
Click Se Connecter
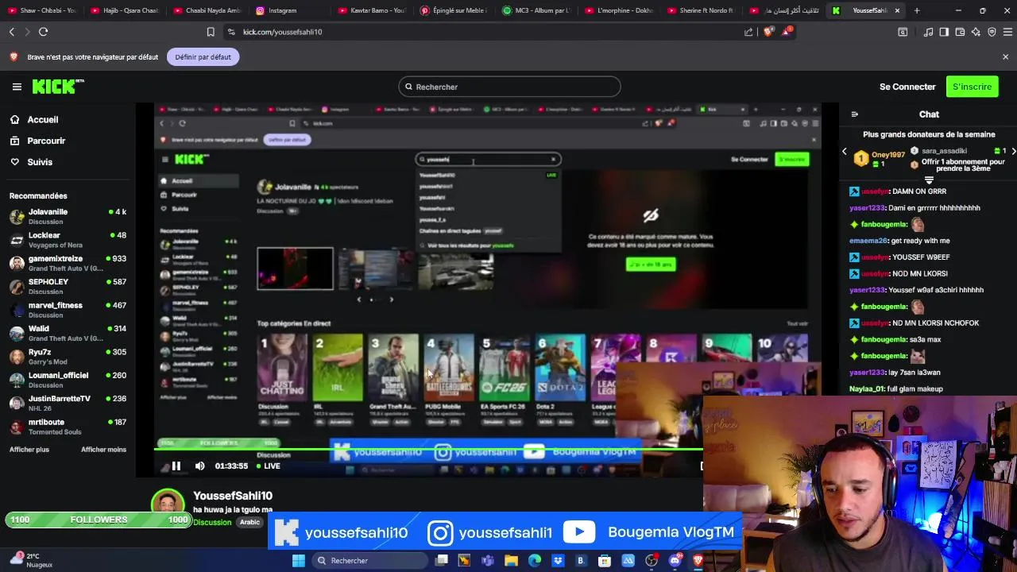pos(907,87)
